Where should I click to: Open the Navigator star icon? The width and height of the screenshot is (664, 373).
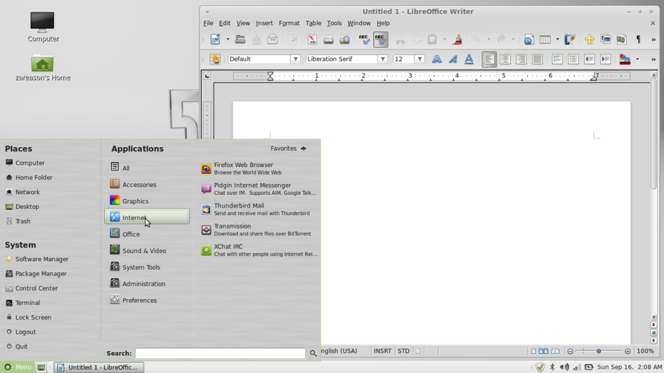coord(589,40)
